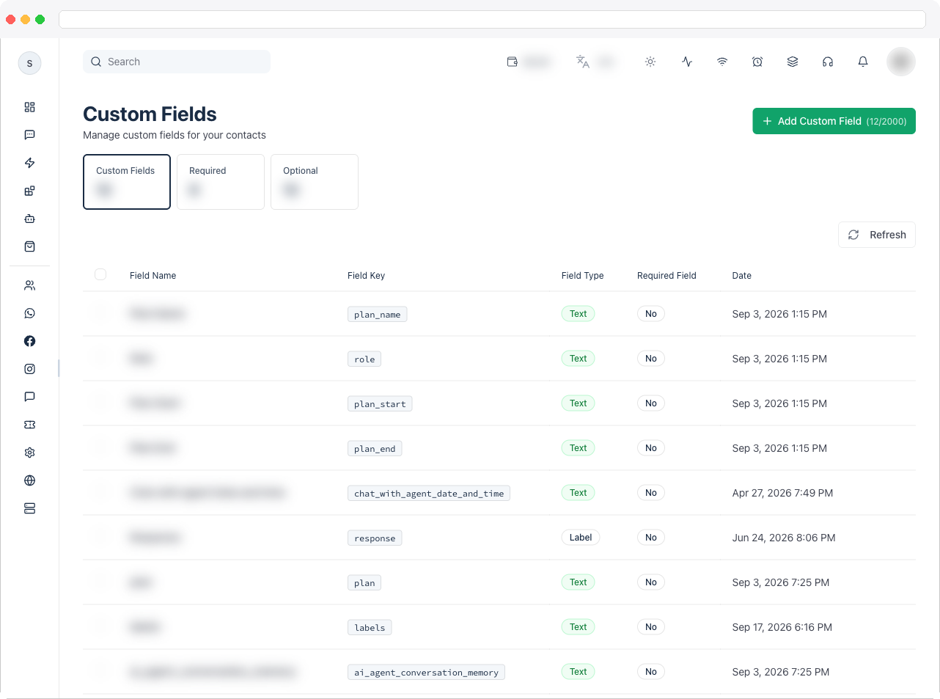Select the Optional summary tab
The width and height of the screenshot is (940, 699).
(315, 182)
